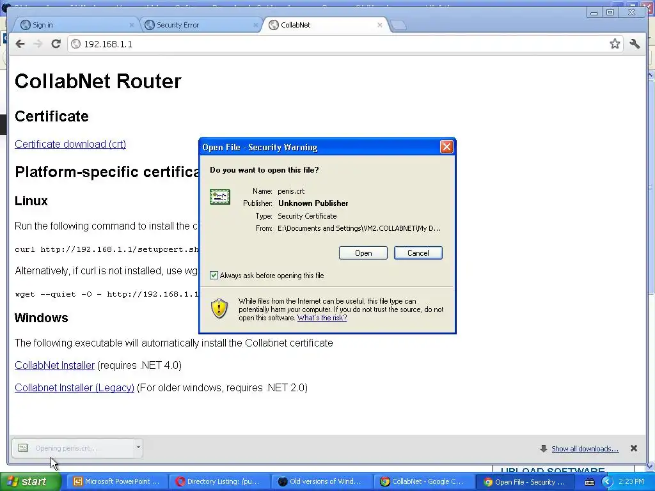This screenshot has width=655, height=491.
Task: Open the Windows Start menu
Action: [30, 481]
